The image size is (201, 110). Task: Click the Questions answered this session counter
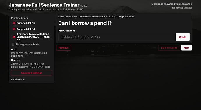click(x=172, y=4)
